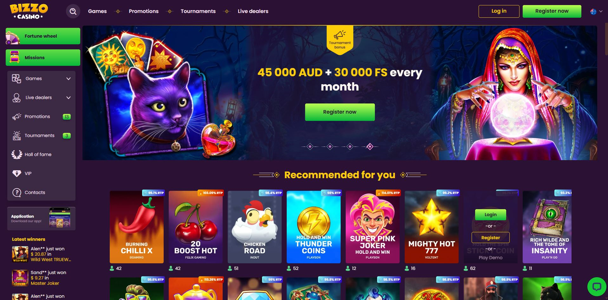Click the Promotions sidebar megaphone icon
The height and width of the screenshot is (300, 608).
(x=16, y=116)
